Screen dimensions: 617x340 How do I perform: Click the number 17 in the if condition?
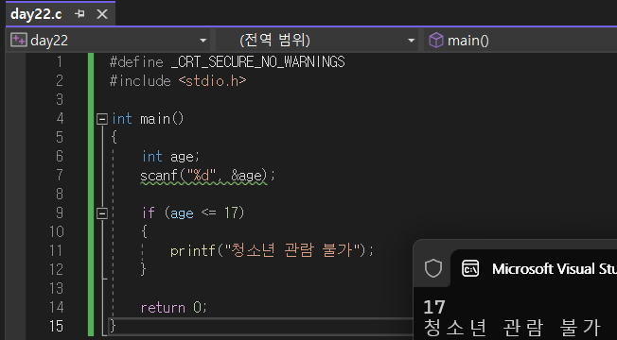click(x=231, y=212)
